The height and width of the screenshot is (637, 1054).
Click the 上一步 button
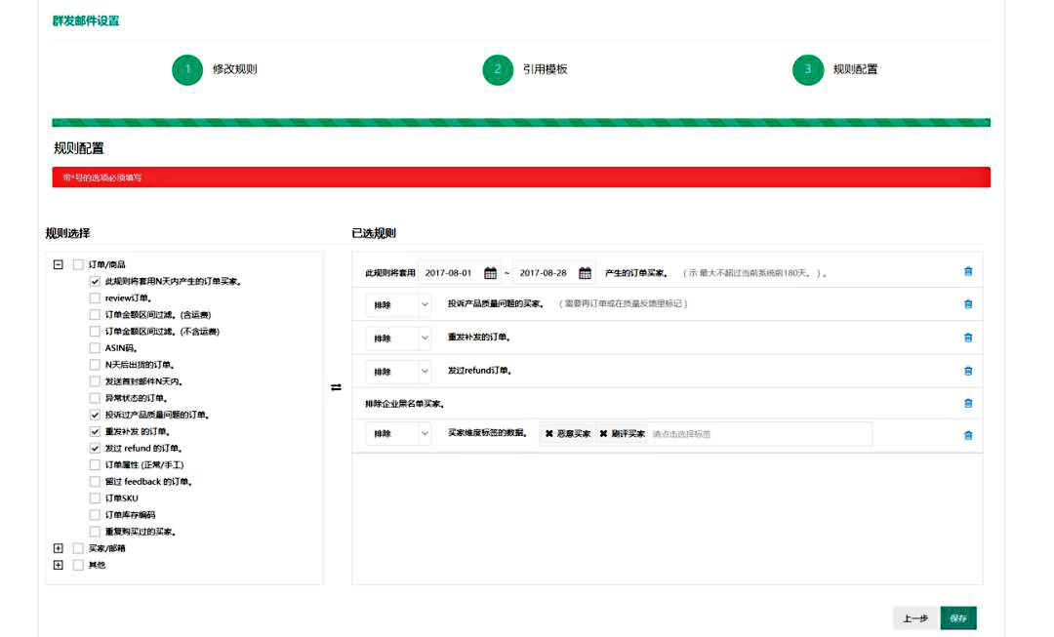tap(915, 618)
